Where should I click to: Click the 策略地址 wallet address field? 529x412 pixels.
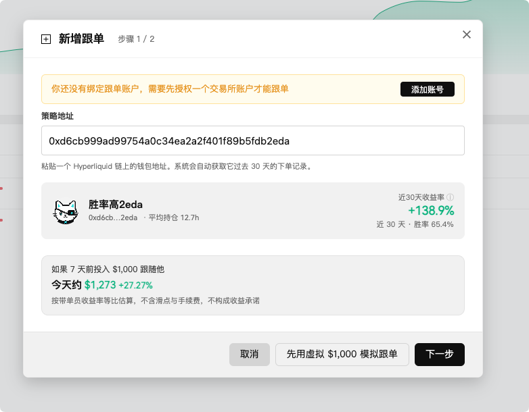pyautogui.click(x=253, y=140)
